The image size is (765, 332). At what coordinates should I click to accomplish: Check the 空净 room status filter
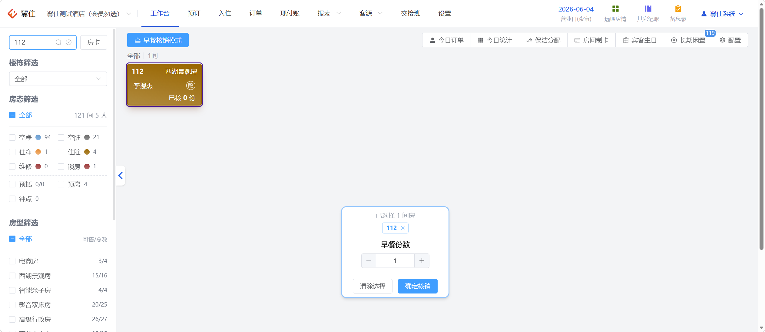[x=12, y=137]
